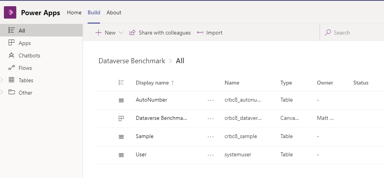The width and height of the screenshot is (384, 178).
Task: Open the User table
Action: (x=141, y=154)
